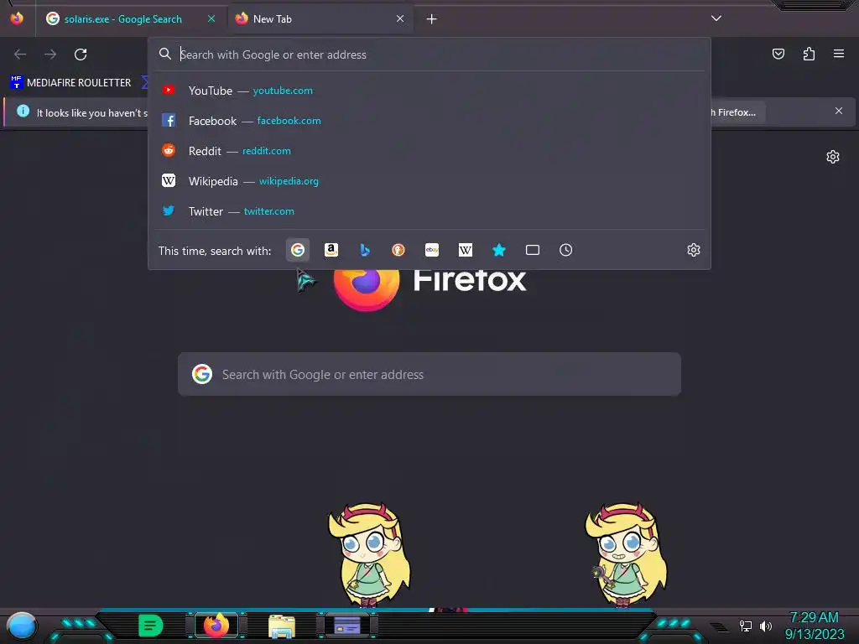Open new tab page customize gear
859x644 pixels.
click(x=833, y=157)
